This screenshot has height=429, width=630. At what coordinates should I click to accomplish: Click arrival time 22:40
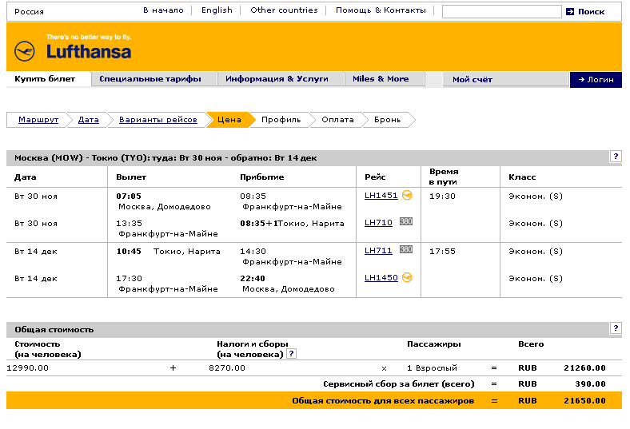point(253,278)
